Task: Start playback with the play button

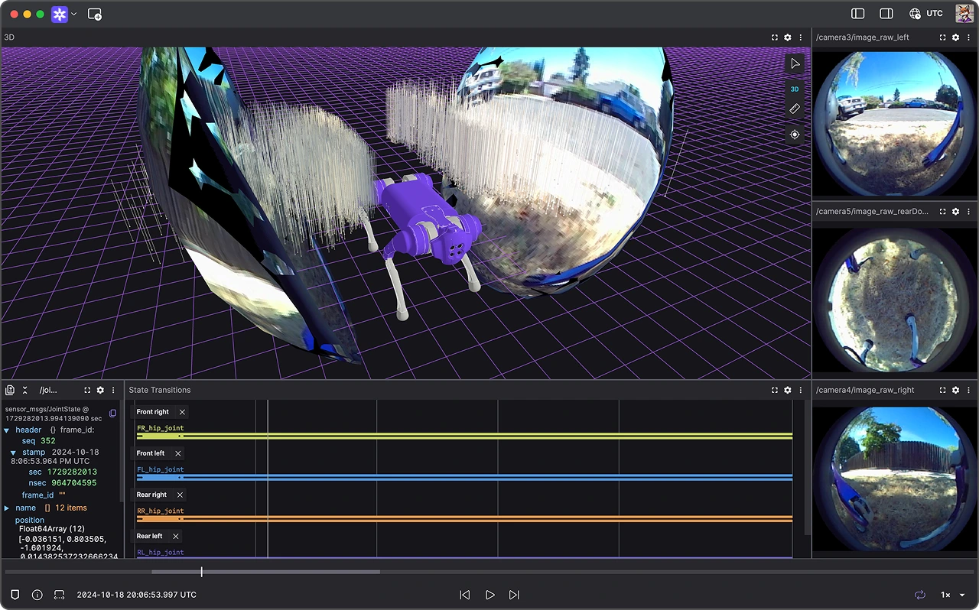Action: (x=490, y=595)
